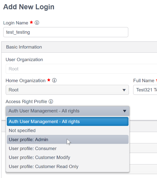Viewport: 157px width, 178px height.
Task: Open the Home Organization info tooltip icon
Action: [x=54, y=80]
